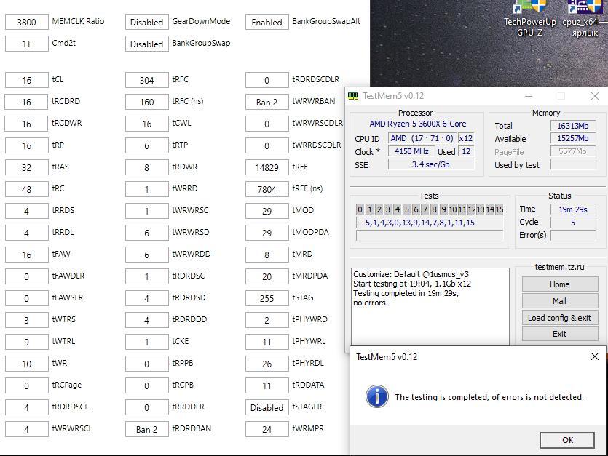Click the BankGroupSwapAlt Enabled field

[267, 22]
